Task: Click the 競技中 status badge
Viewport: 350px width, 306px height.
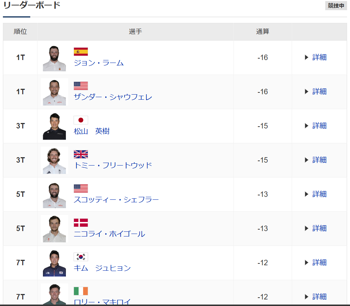Action: click(336, 5)
